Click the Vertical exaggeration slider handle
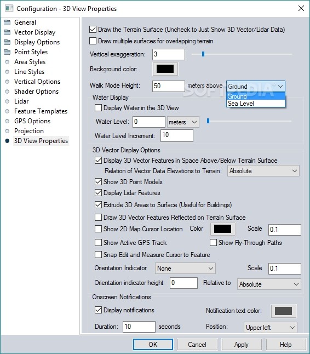This screenshot has height=354, width=310. click(203, 54)
